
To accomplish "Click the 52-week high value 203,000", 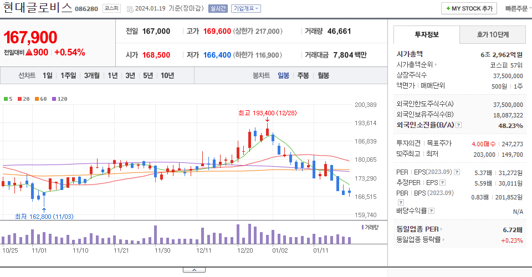I will (x=484, y=155).
